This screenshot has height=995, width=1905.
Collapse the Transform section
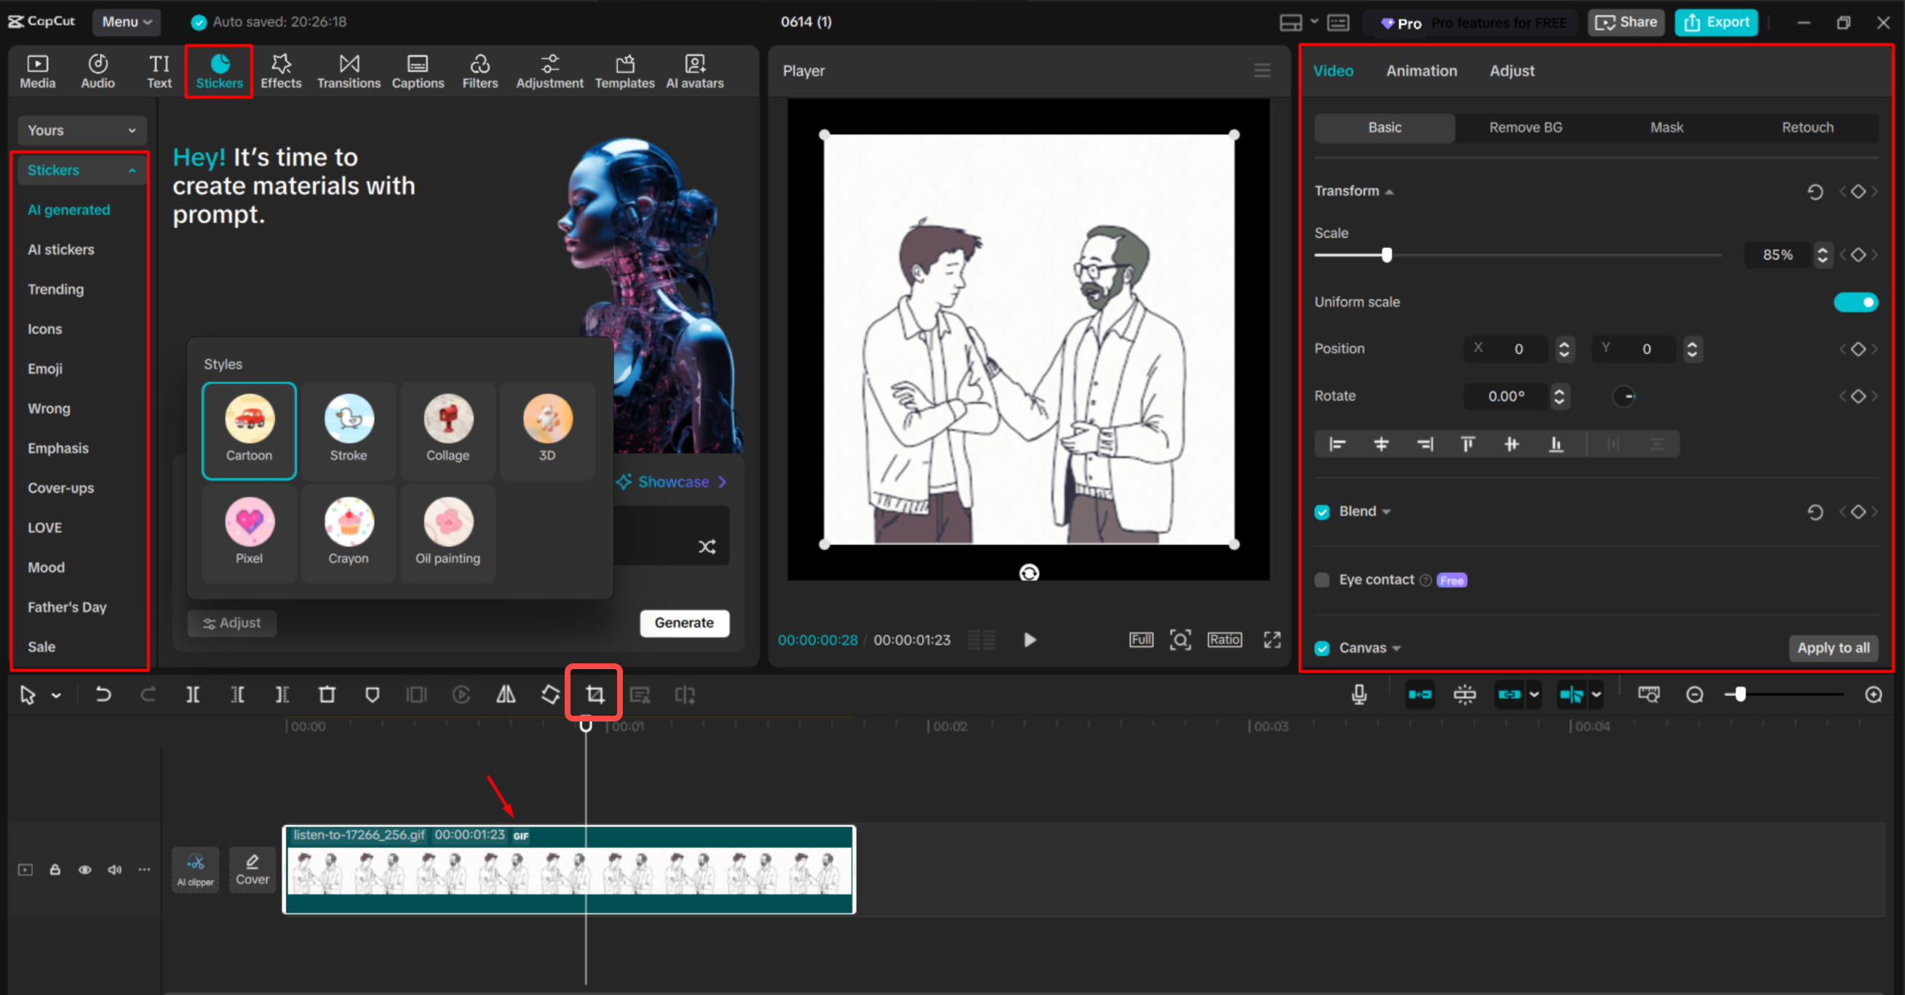coord(1390,191)
